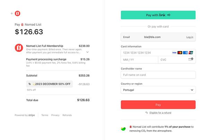208x140 pixels.
Task: Click the 2023 DECEMBER 50% OFF promo tag
Action: pos(50,84)
